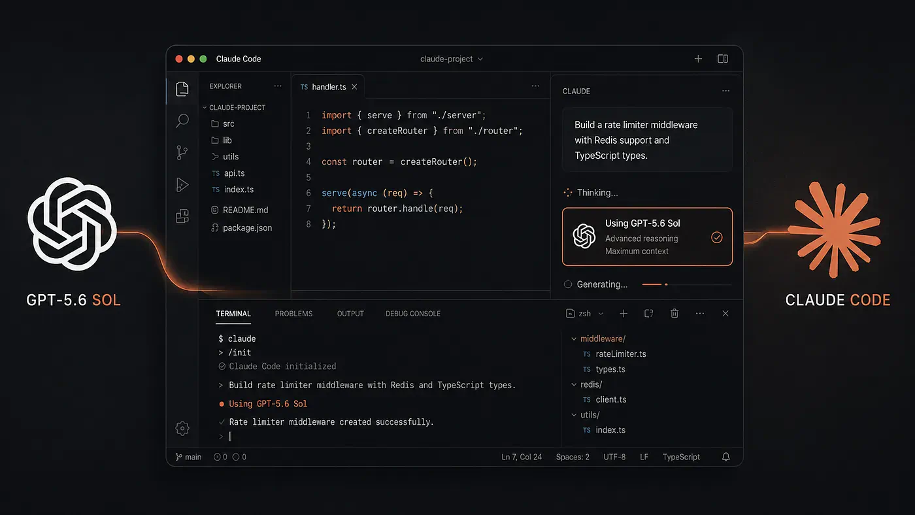
Task: Change line ending via LF in status bar
Action: [x=644, y=457]
